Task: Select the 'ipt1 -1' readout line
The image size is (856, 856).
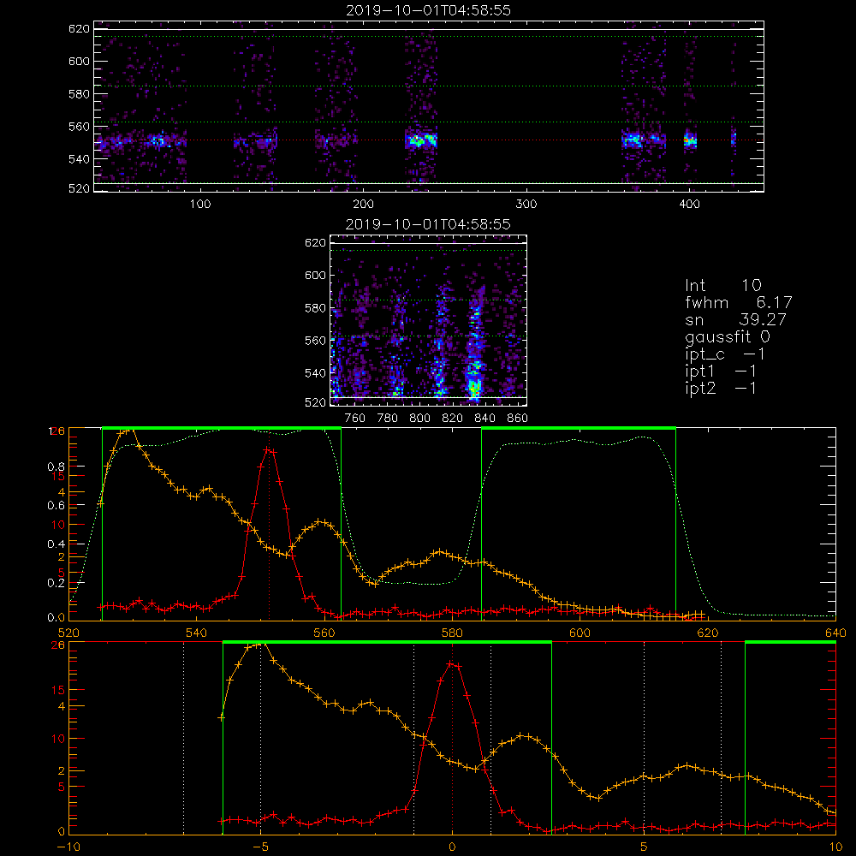Action: click(x=721, y=372)
